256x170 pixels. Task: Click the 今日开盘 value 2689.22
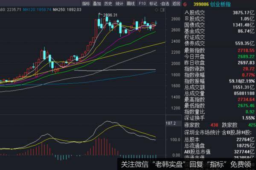[246, 57]
